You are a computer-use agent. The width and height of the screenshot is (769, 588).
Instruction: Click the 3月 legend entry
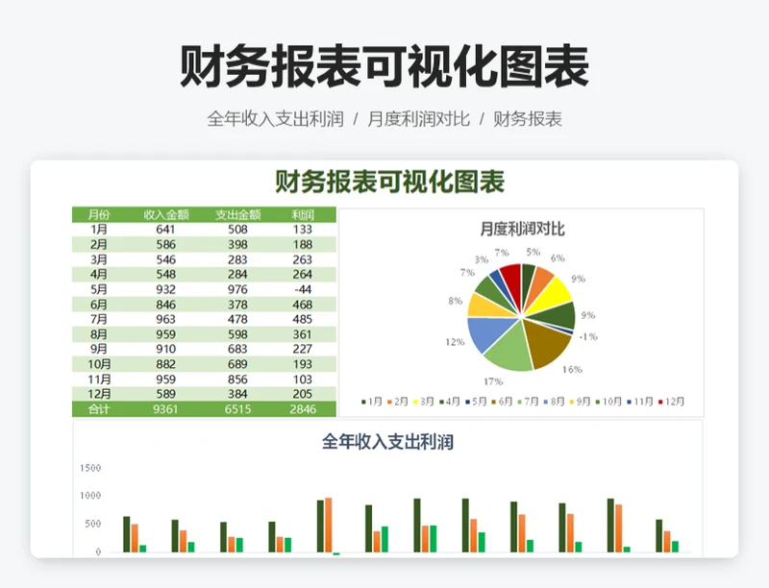tap(424, 402)
